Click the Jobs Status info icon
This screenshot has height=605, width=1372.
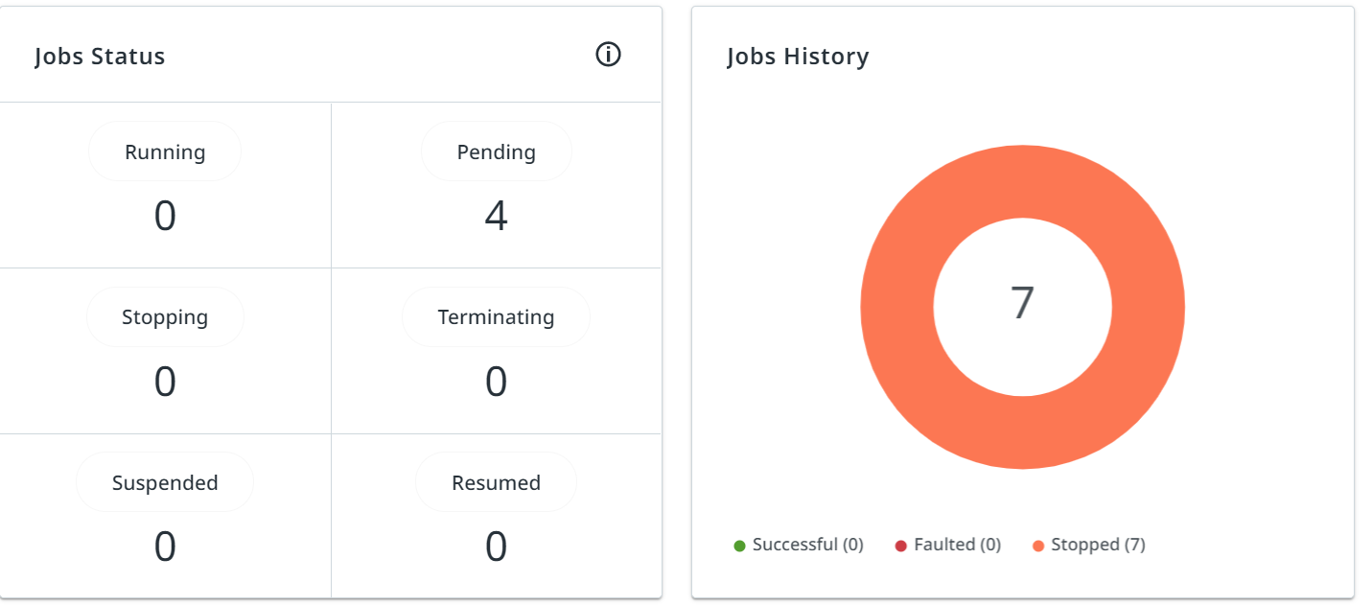(608, 56)
